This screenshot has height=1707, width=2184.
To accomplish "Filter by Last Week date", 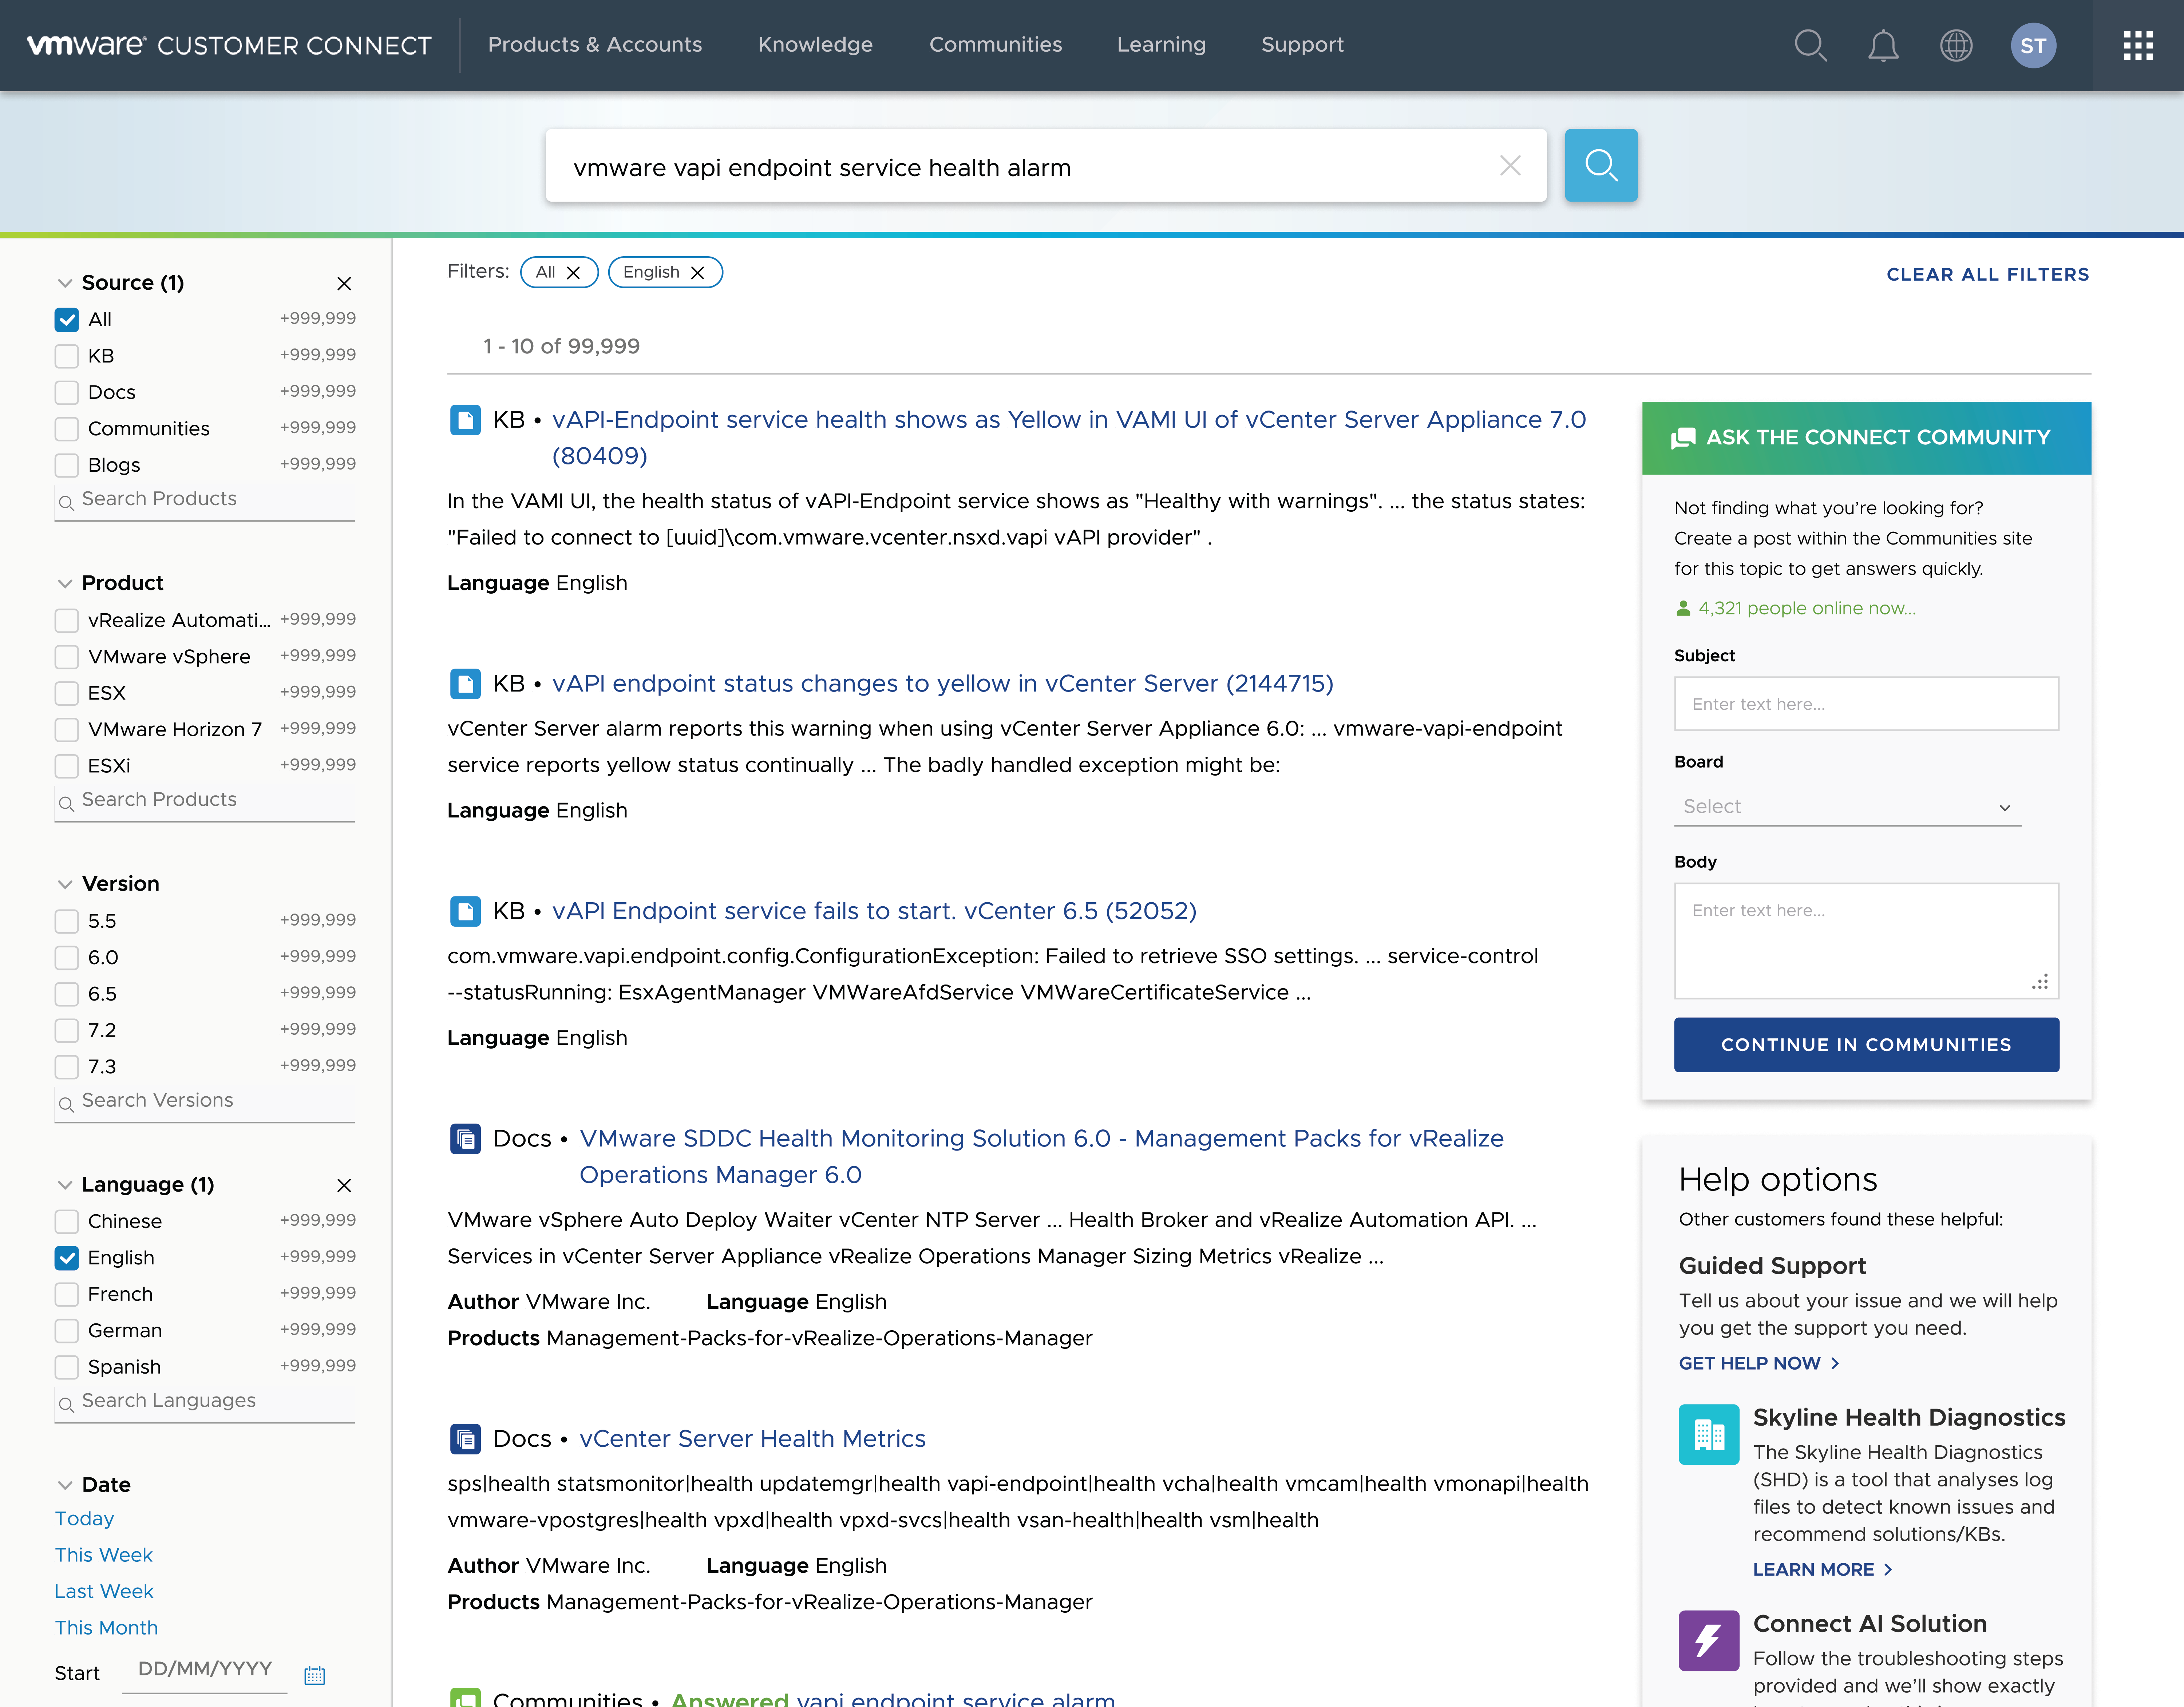I will 104,1592.
